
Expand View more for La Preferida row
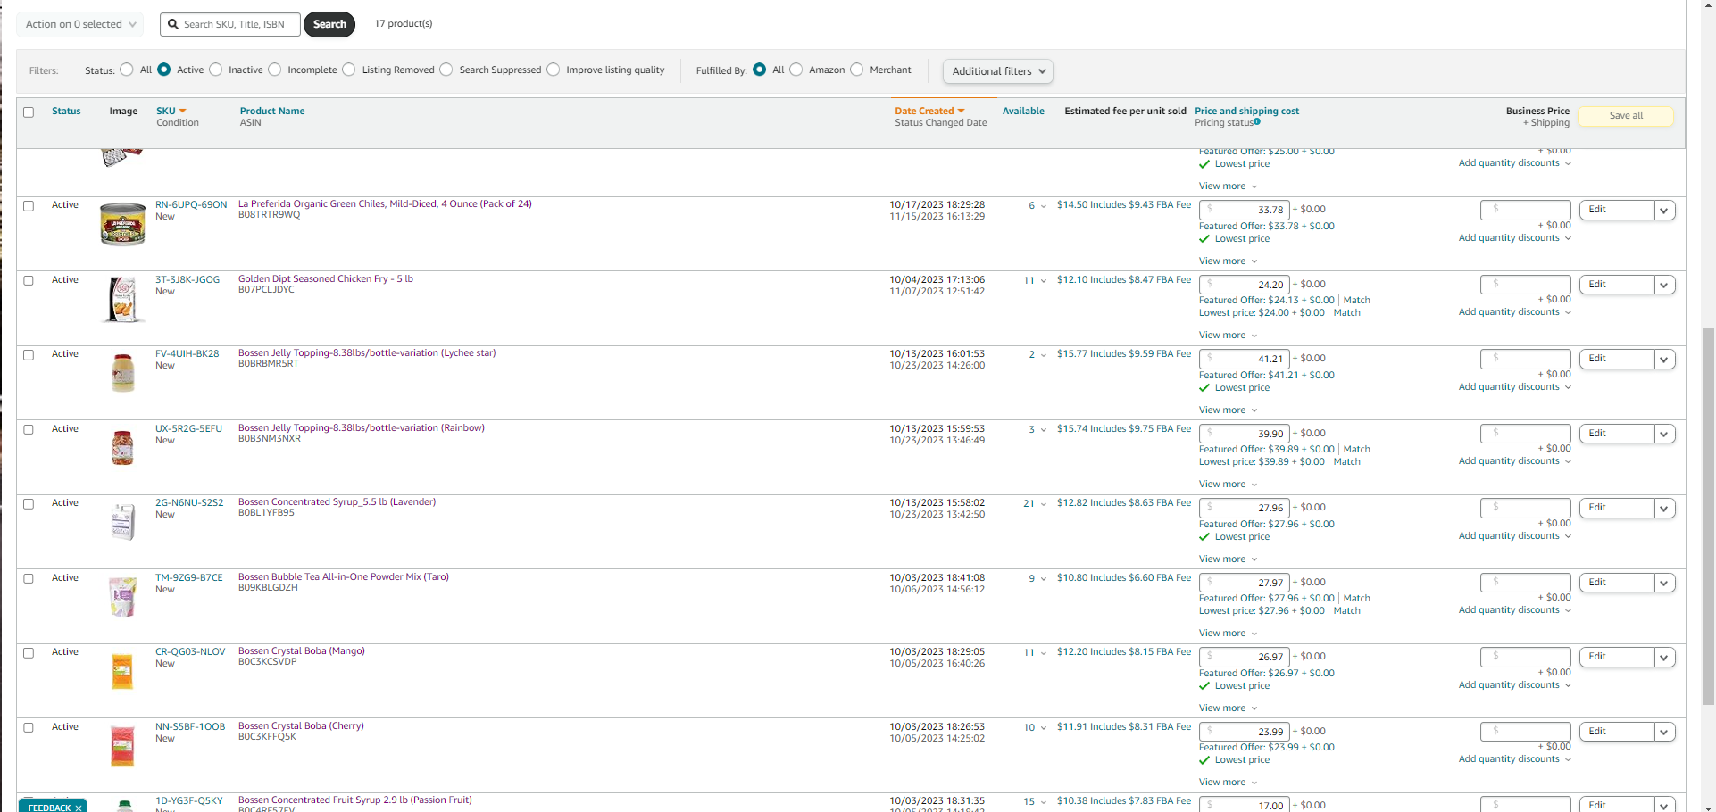1228,261
